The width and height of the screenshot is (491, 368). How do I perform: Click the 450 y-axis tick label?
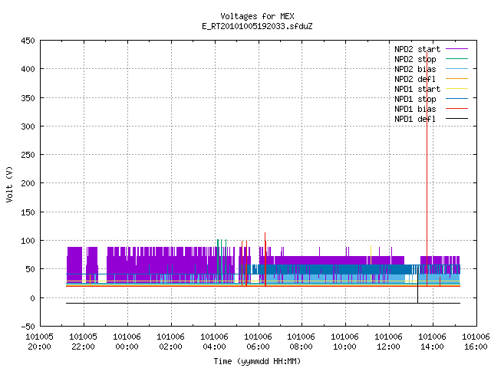(x=28, y=41)
